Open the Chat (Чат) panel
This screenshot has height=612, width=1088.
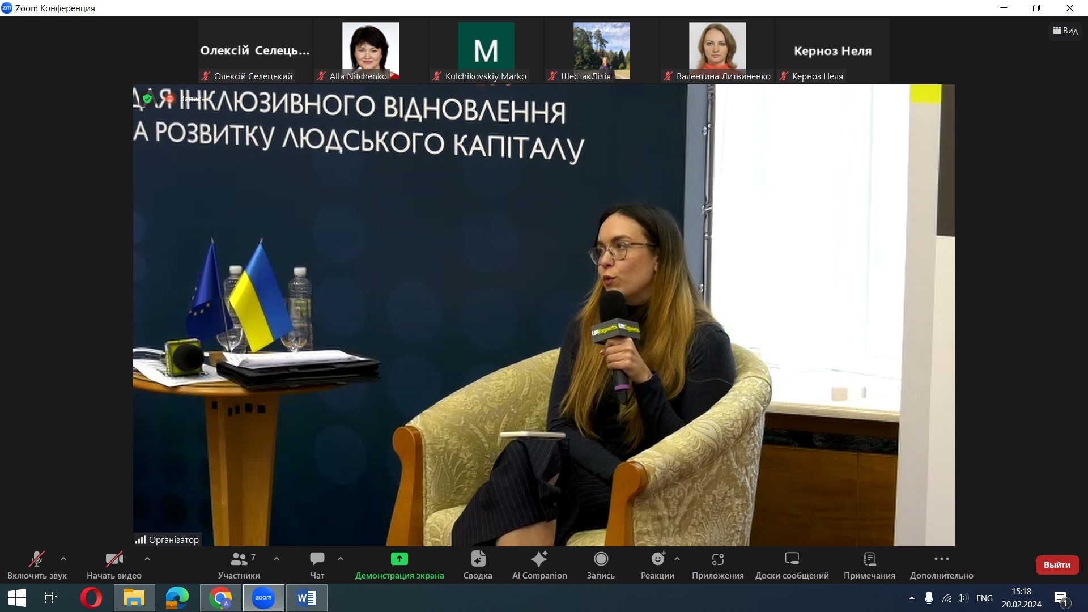(x=317, y=565)
